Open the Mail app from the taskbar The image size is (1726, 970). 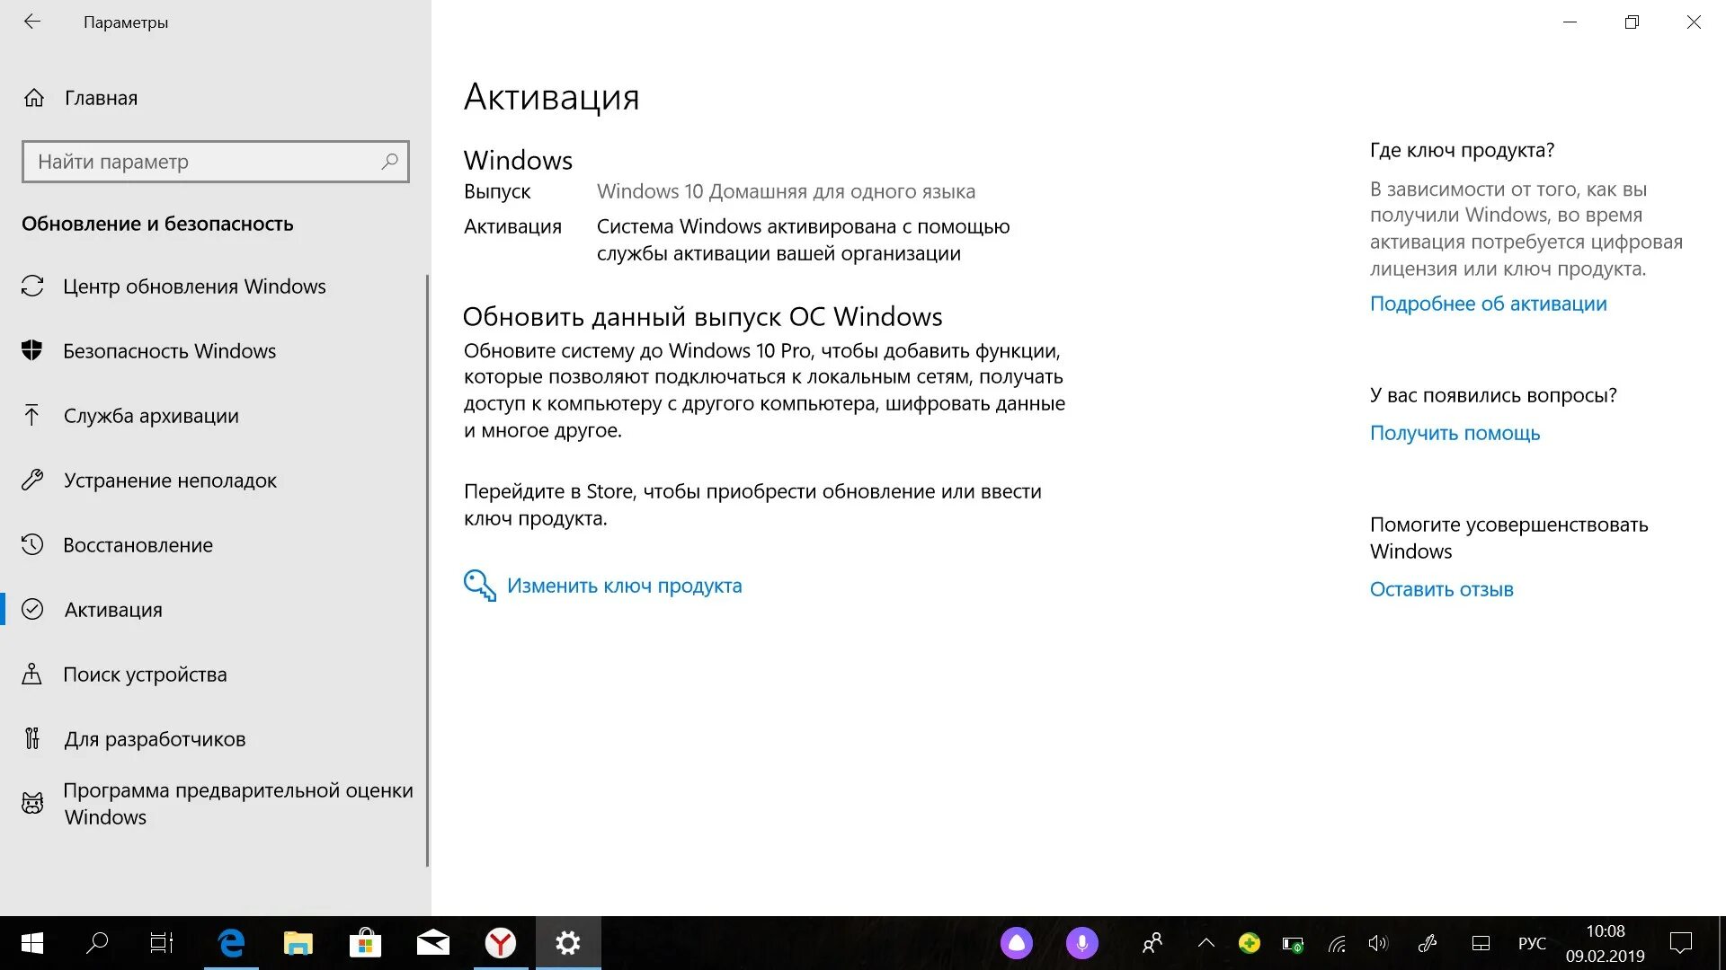point(433,943)
